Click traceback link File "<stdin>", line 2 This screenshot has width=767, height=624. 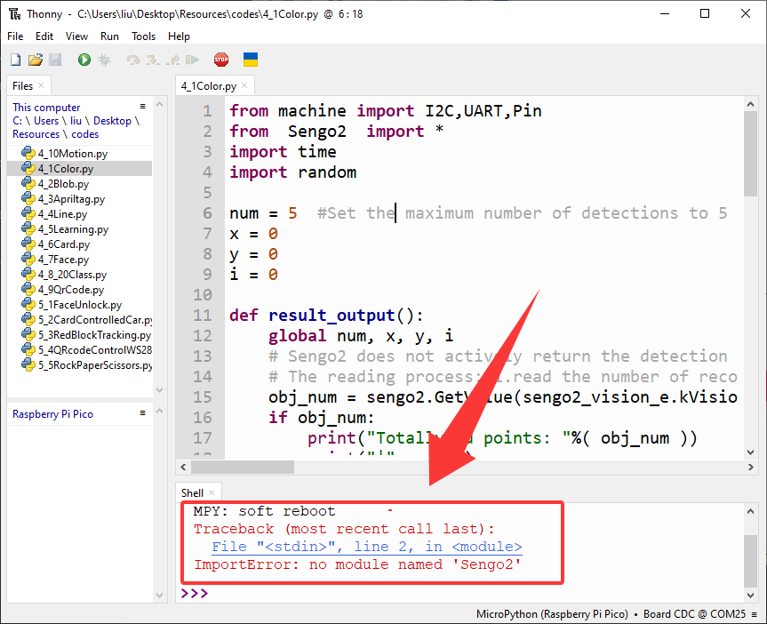click(x=367, y=547)
